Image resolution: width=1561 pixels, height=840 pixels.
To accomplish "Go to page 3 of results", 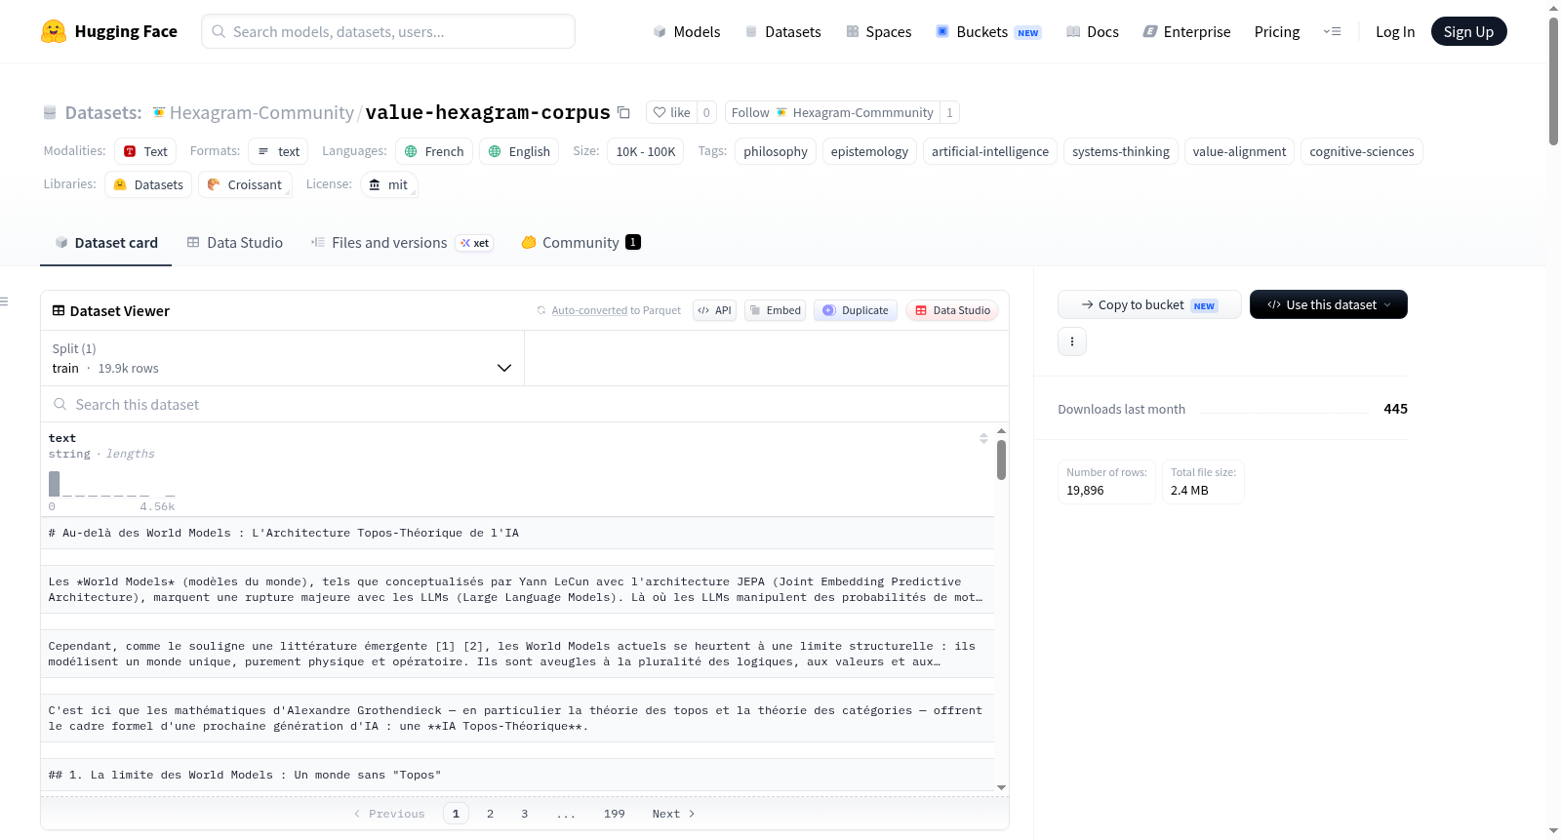I will coord(524,814).
